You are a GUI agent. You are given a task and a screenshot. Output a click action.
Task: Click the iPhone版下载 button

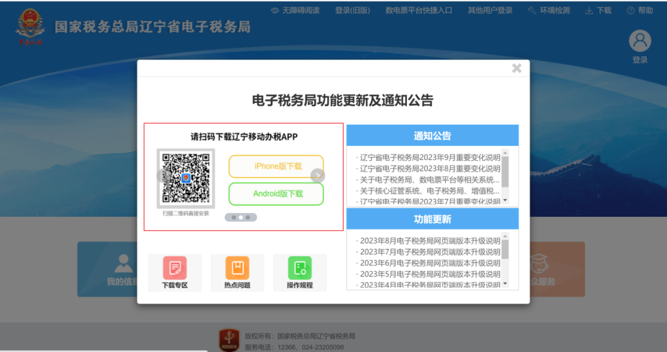pos(276,166)
